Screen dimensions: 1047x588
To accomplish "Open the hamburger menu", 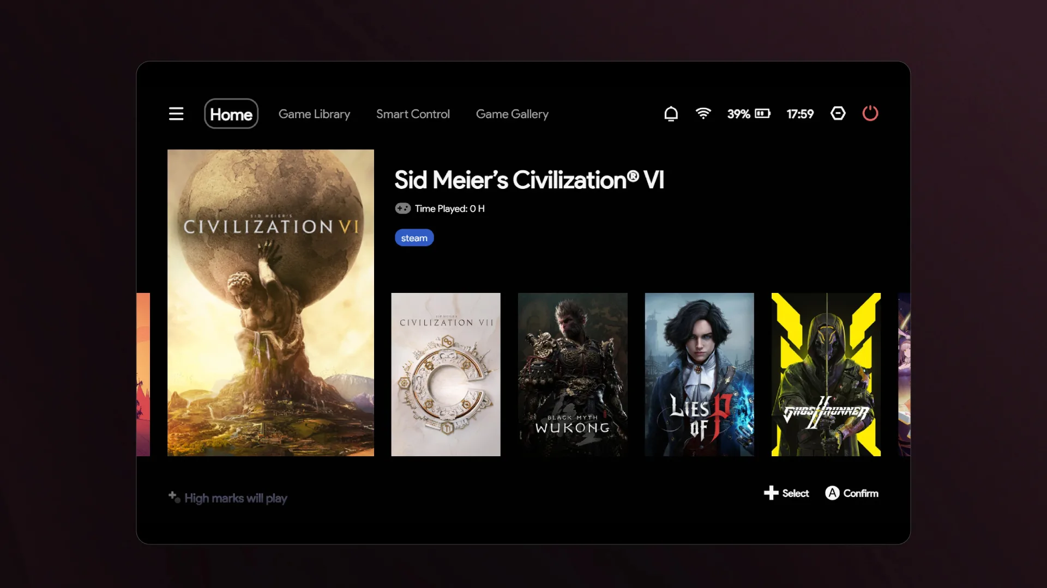I will [176, 114].
